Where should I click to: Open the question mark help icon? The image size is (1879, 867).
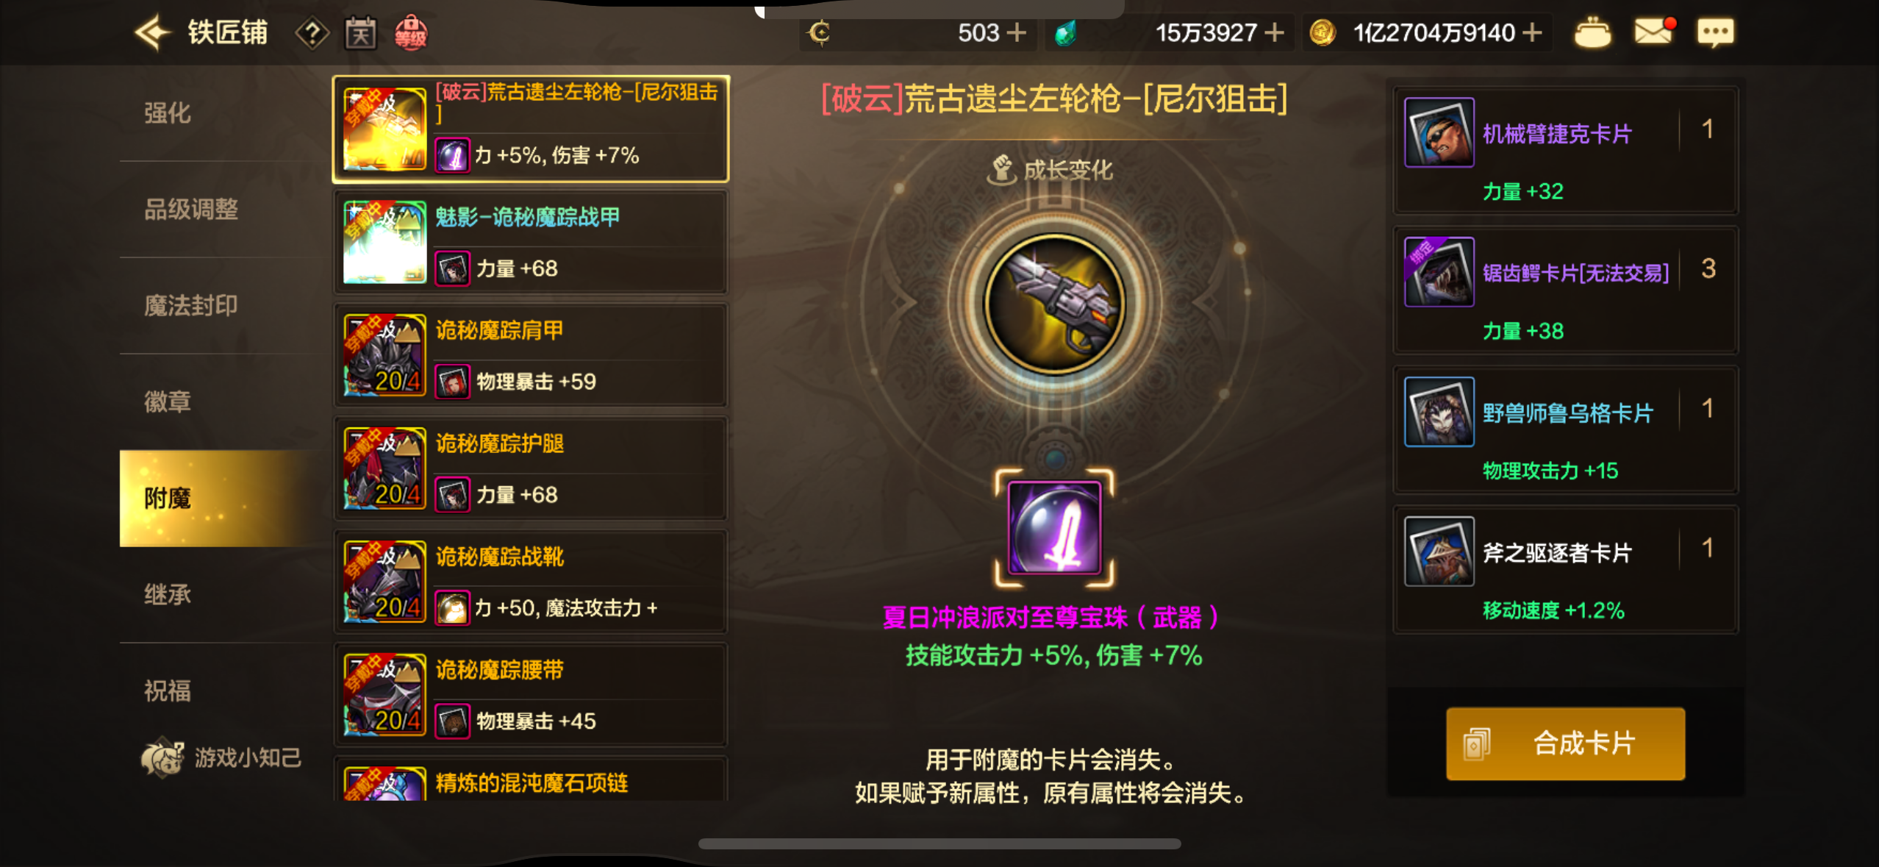point(312,33)
